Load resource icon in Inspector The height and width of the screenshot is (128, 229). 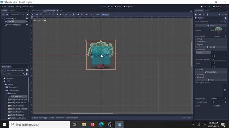[200, 15]
